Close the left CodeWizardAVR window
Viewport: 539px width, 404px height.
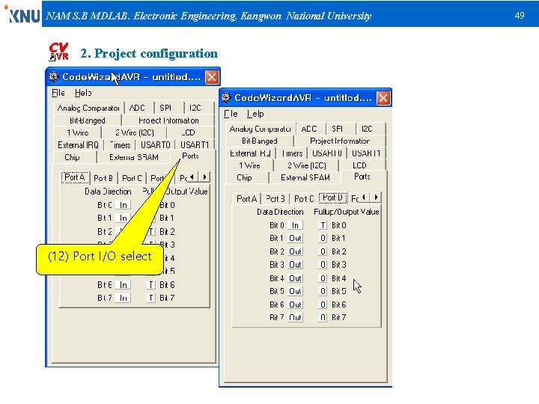[212, 77]
